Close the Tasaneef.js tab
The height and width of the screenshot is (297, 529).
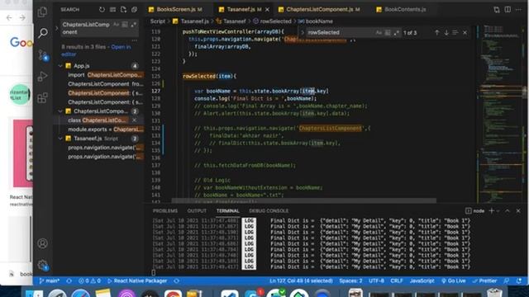pos(267,9)
